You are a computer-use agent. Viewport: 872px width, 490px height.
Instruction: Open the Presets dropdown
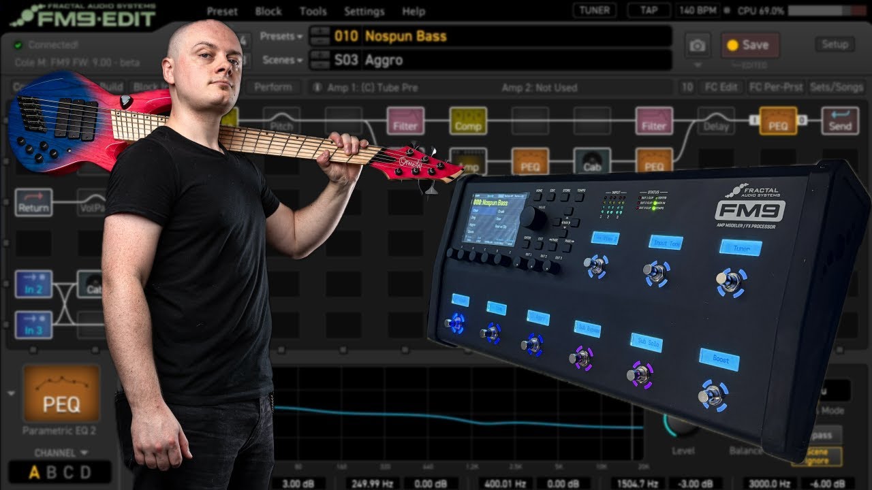tap(281, 36)
